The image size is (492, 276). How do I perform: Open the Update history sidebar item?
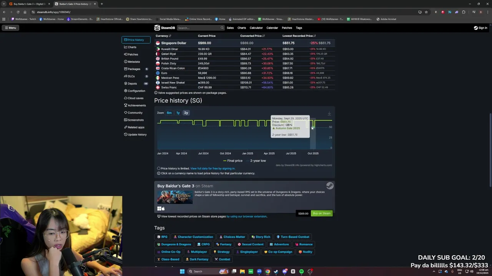135,135
